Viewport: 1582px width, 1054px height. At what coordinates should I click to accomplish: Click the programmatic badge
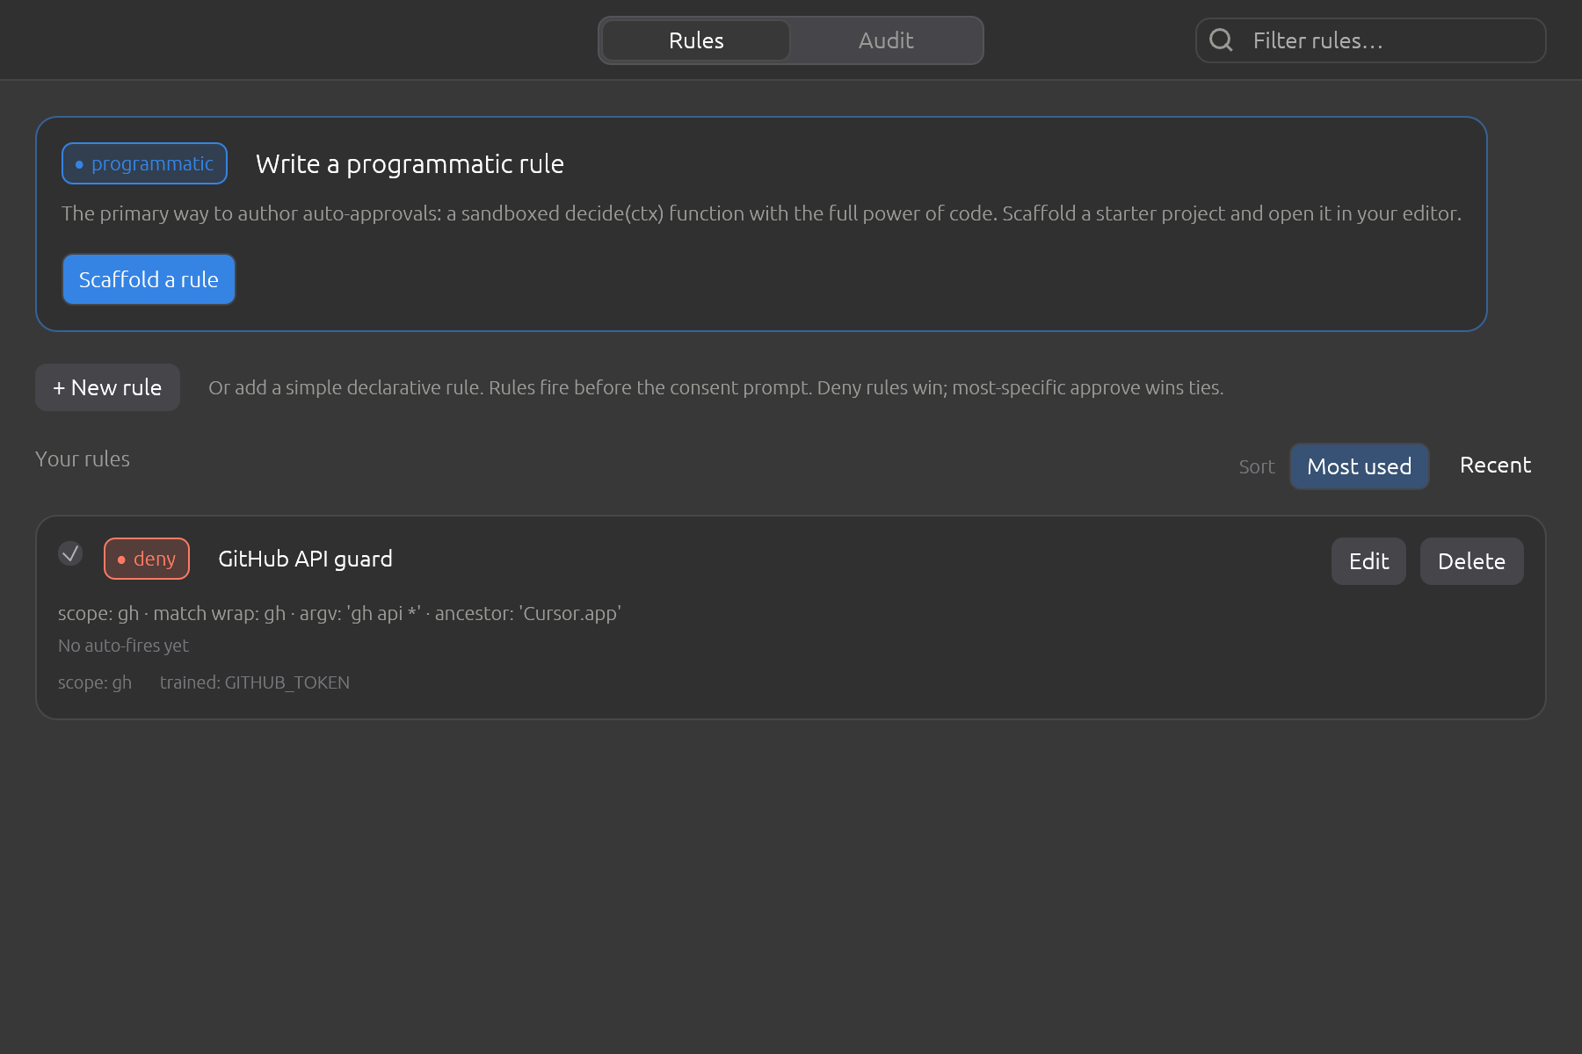144,163
